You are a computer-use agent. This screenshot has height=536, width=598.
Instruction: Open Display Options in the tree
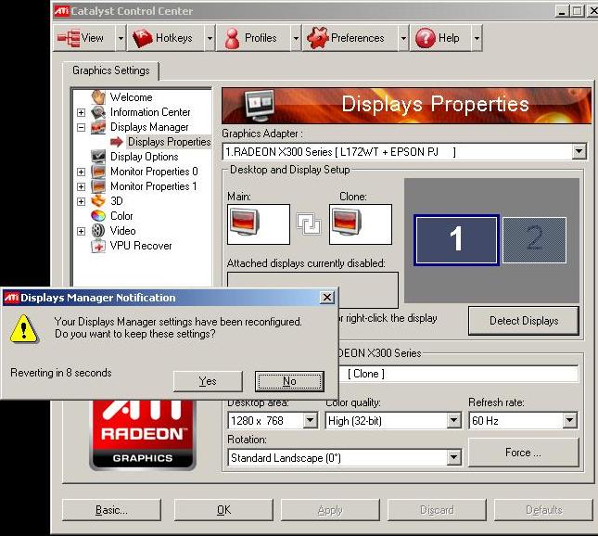(x=144, y=157)
